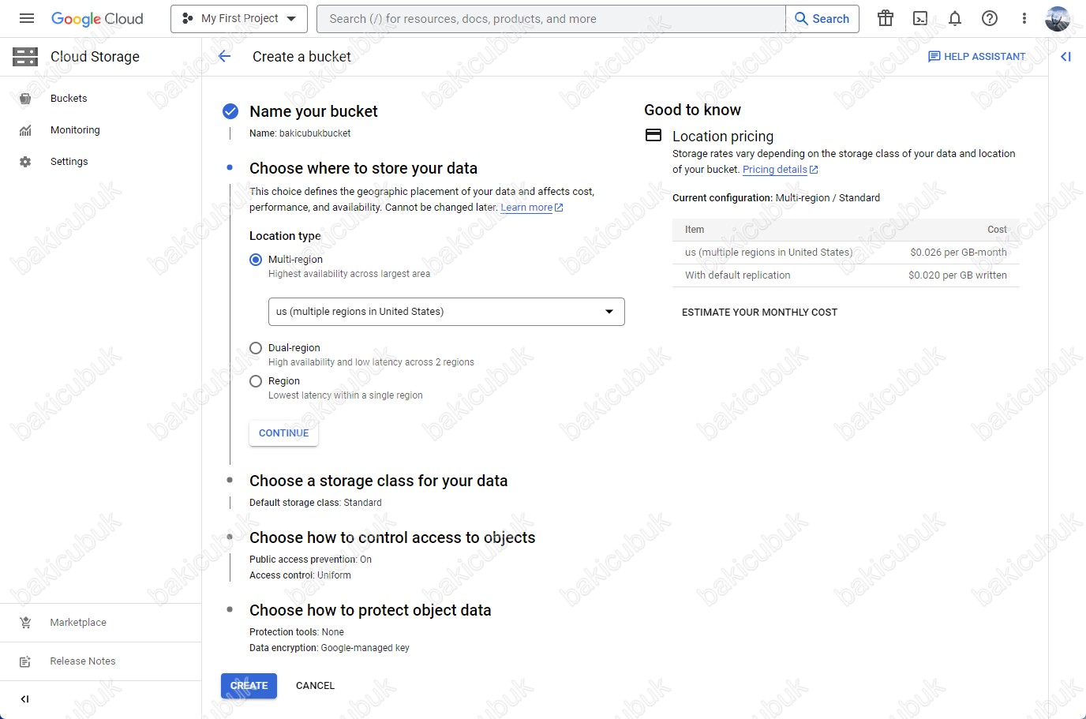1086x719 pixels.
Task: Open the notifications bell
Action: (955, 18)
